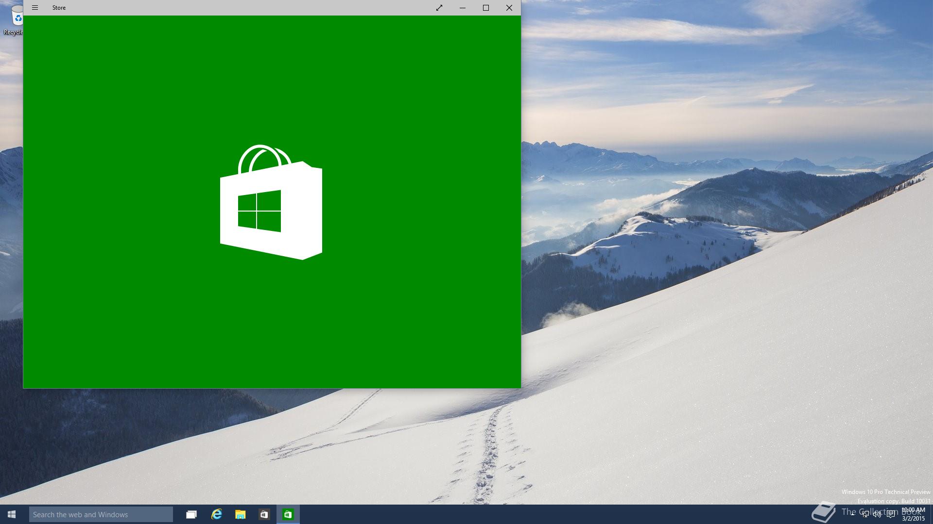Minimize the Store window

(463, 8)
